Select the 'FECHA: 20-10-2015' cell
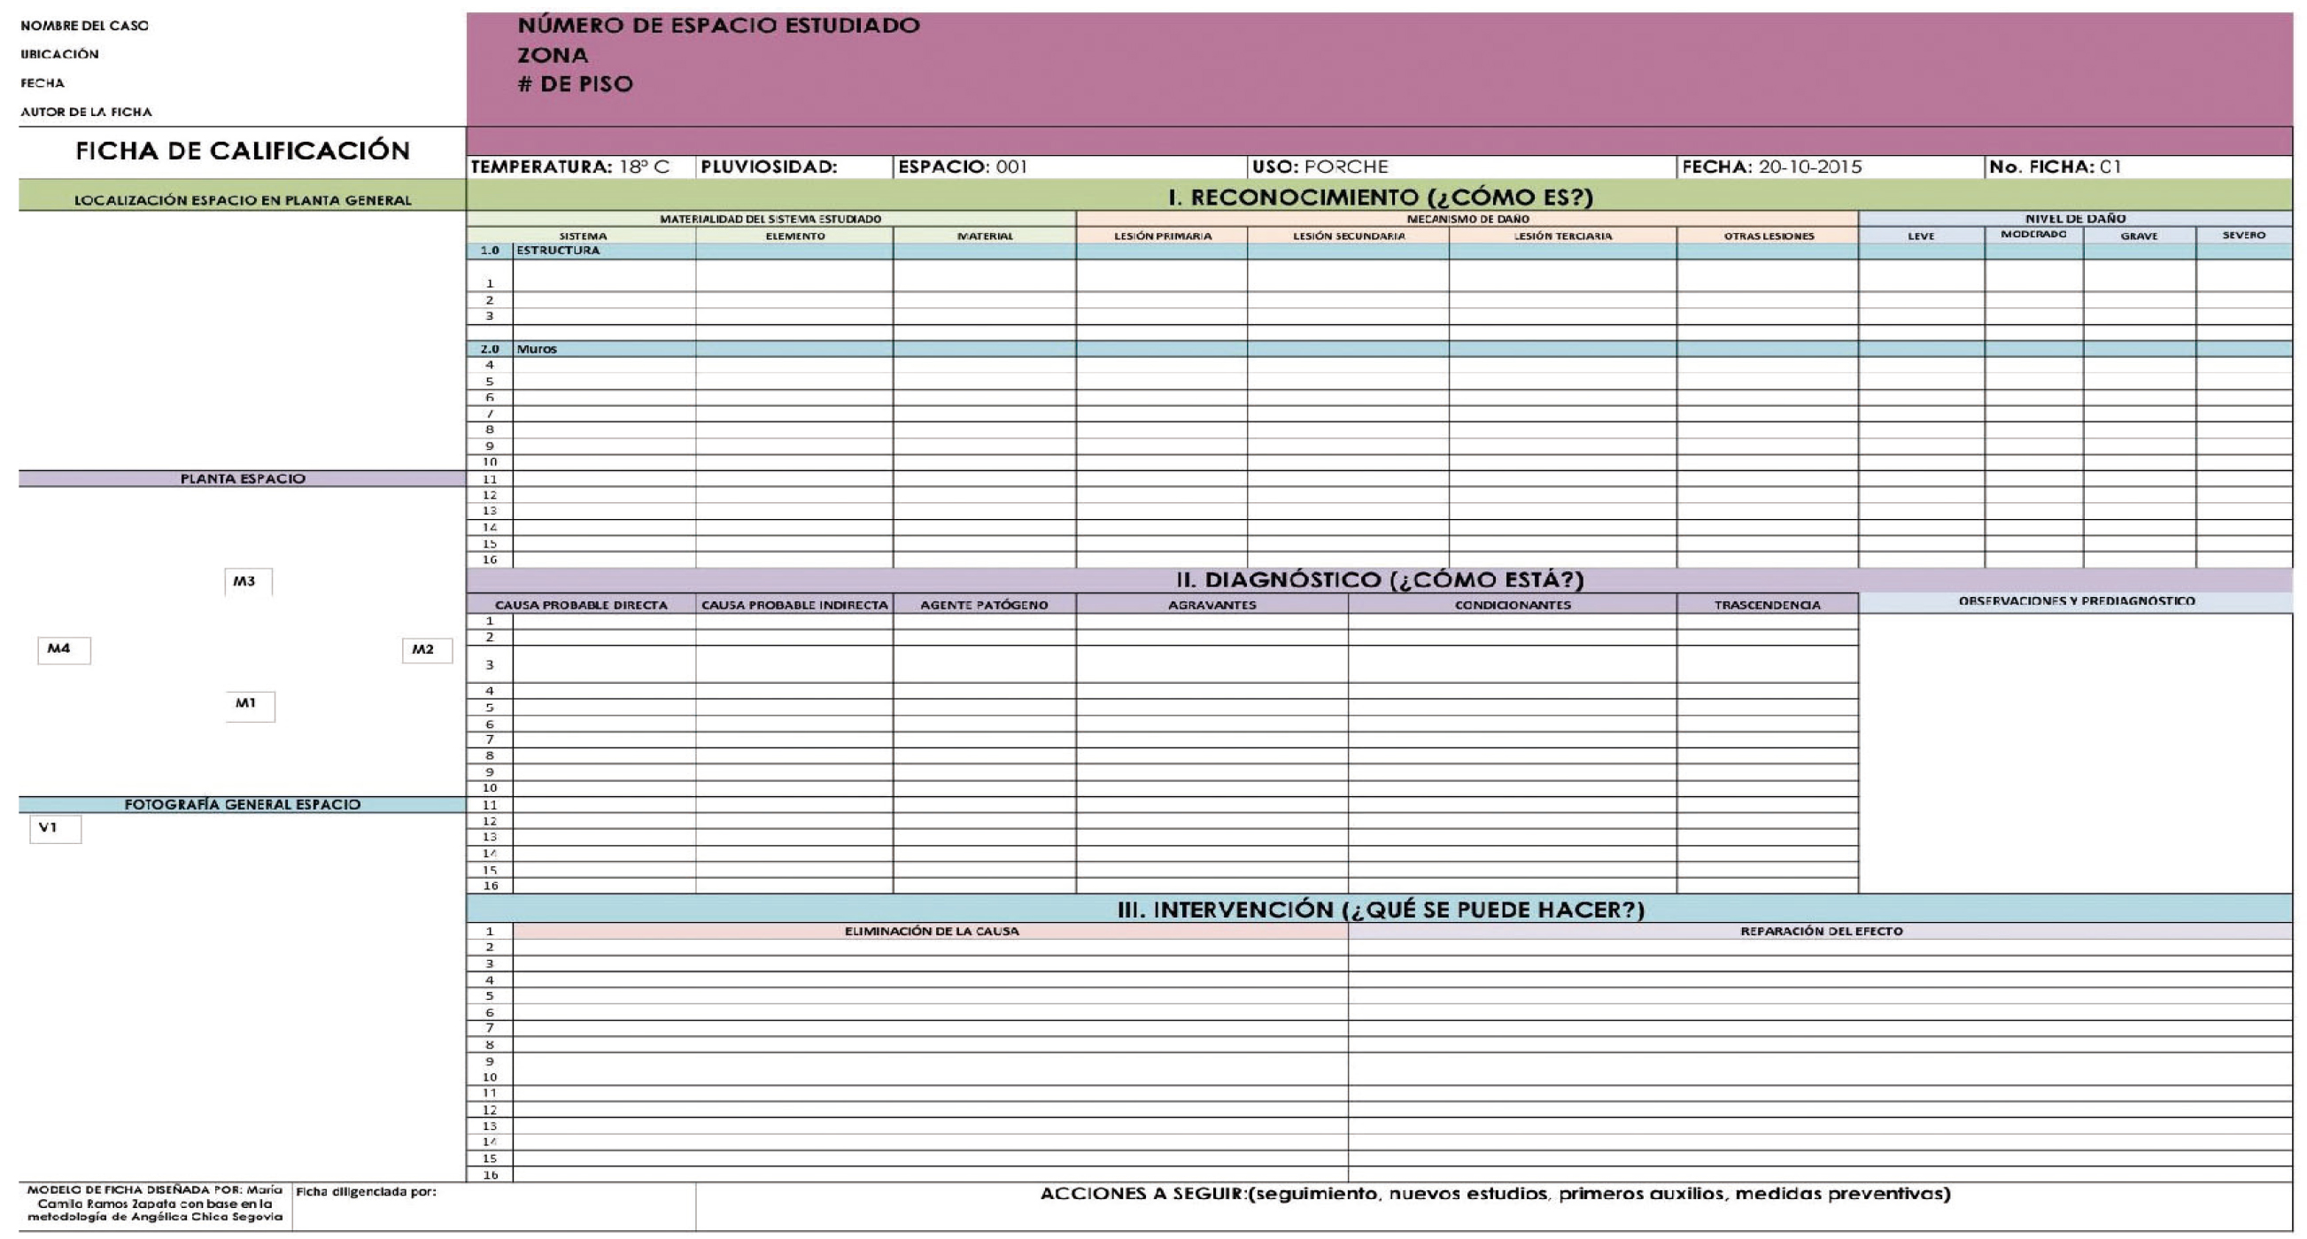This screenshot has width=2307, height=1239. 1831,166
